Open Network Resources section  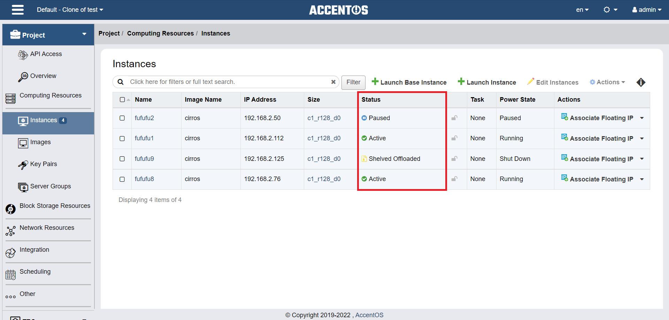[47, 228]
